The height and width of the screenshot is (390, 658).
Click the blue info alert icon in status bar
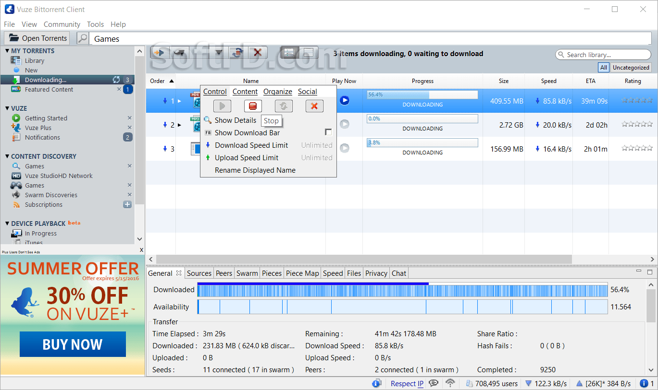pyautogui.click(x=644, y=383)
